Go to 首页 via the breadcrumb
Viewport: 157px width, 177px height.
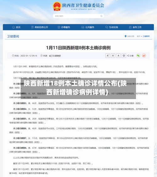coord(138,36)
